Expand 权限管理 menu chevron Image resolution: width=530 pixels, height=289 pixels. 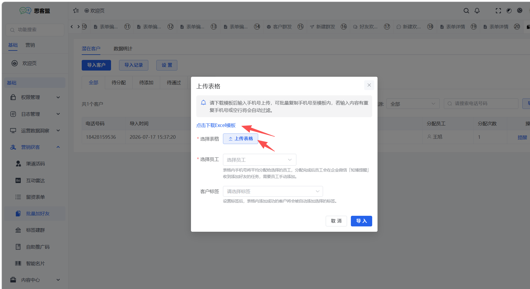point(58,97)
